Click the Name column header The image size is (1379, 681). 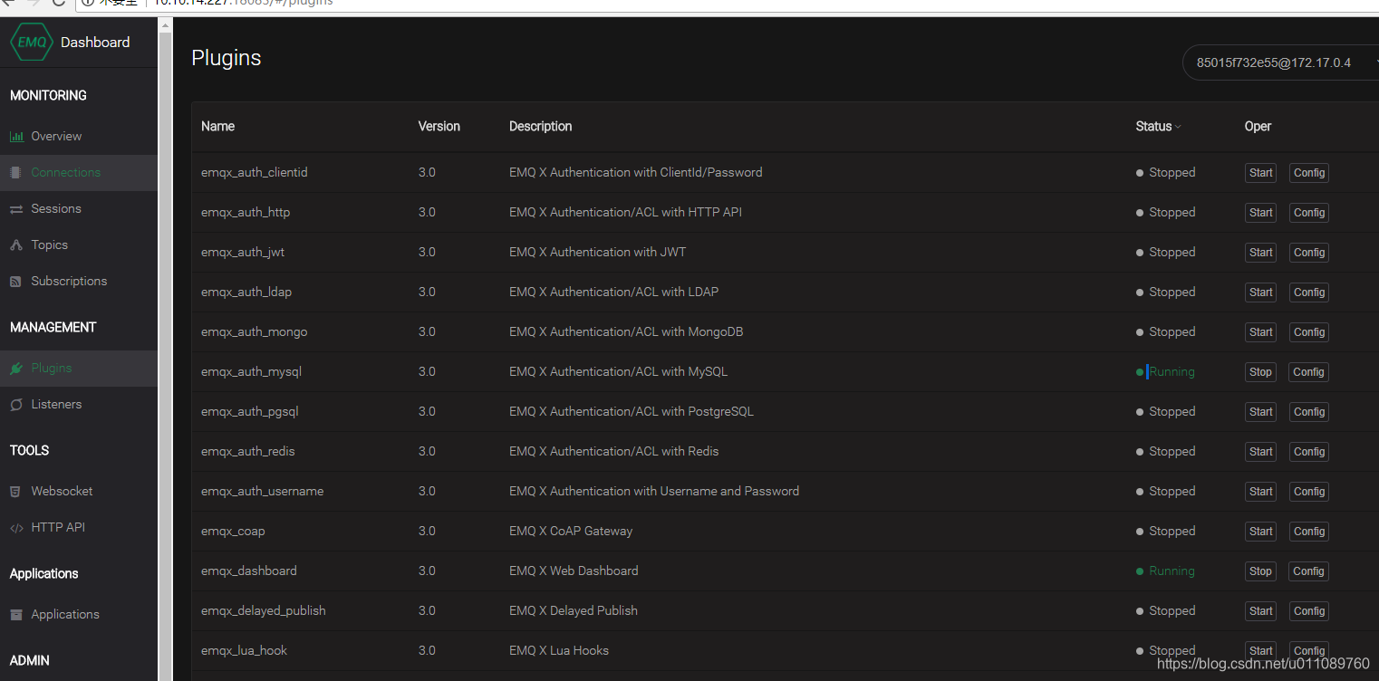click(x=217, y=126)
